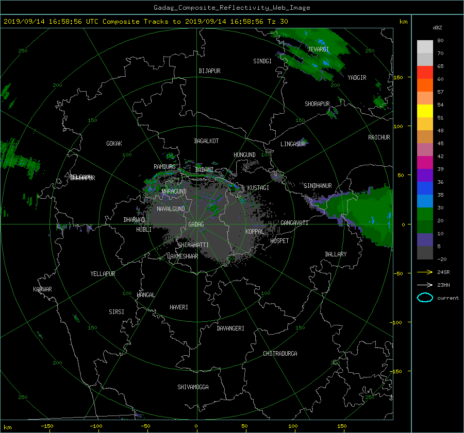Screen dimensions: 464x433
Task: Click the BAGALKOT city label
Action: 206,141
